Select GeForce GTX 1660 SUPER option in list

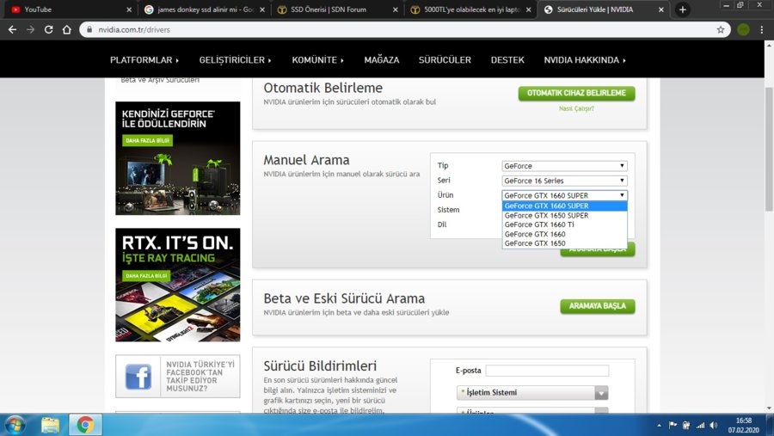pyautogui.click(x=564, y=206)
